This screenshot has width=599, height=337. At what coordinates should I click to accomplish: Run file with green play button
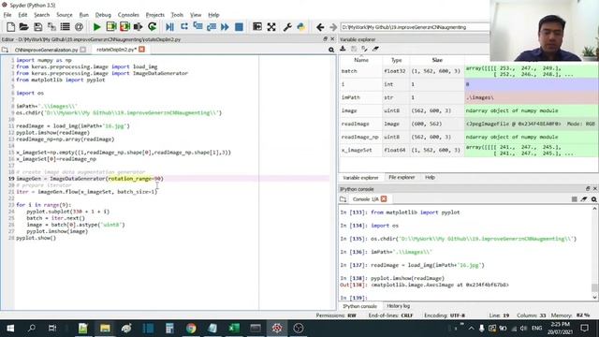97,27
